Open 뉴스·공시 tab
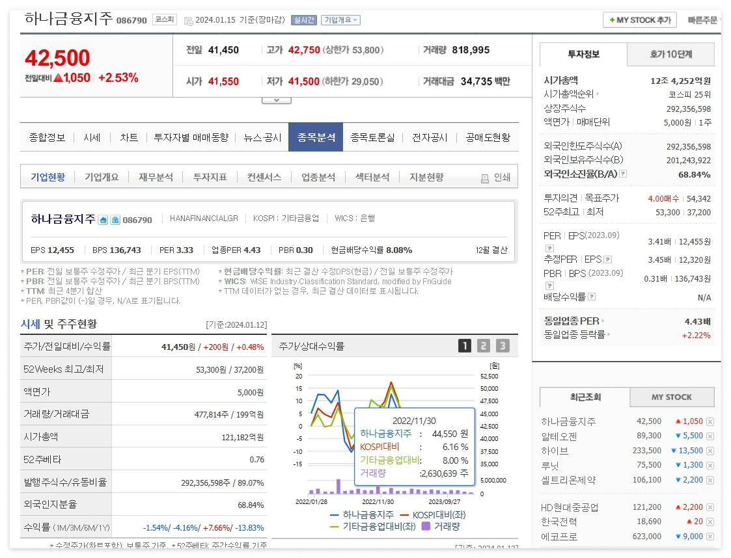This screenshot has height=558, width=731. tap(262, 137)
